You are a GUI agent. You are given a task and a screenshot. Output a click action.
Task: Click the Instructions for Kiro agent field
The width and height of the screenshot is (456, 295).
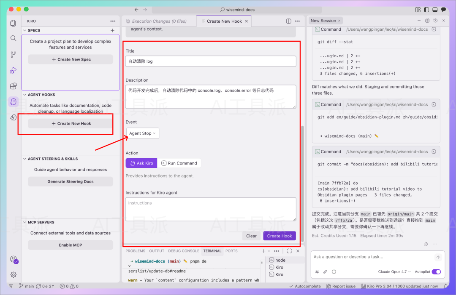point(211,210)
